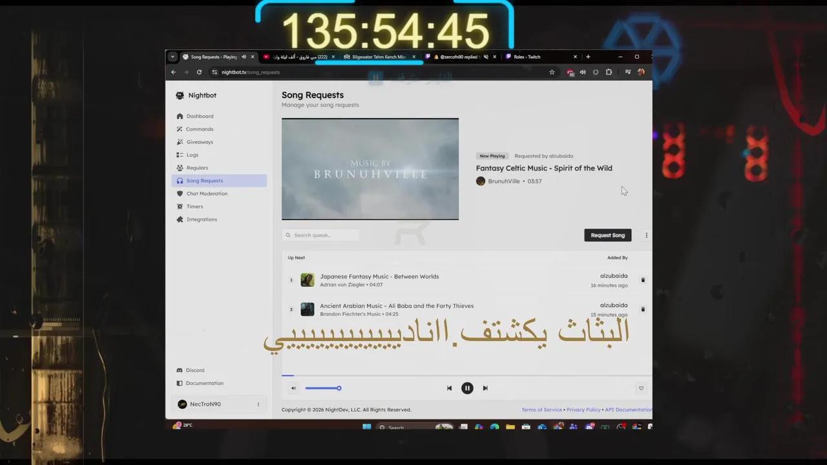Click the NecTroN90 profile avatar

(x=182, y=404)
